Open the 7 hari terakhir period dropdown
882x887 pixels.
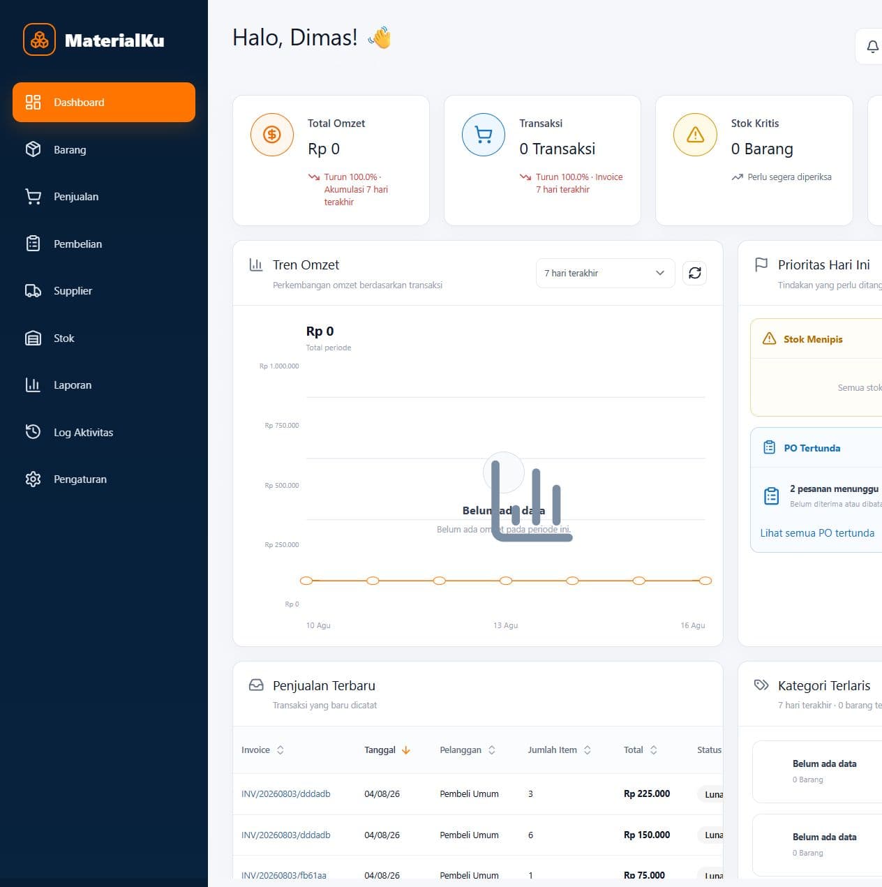(605, 273)
